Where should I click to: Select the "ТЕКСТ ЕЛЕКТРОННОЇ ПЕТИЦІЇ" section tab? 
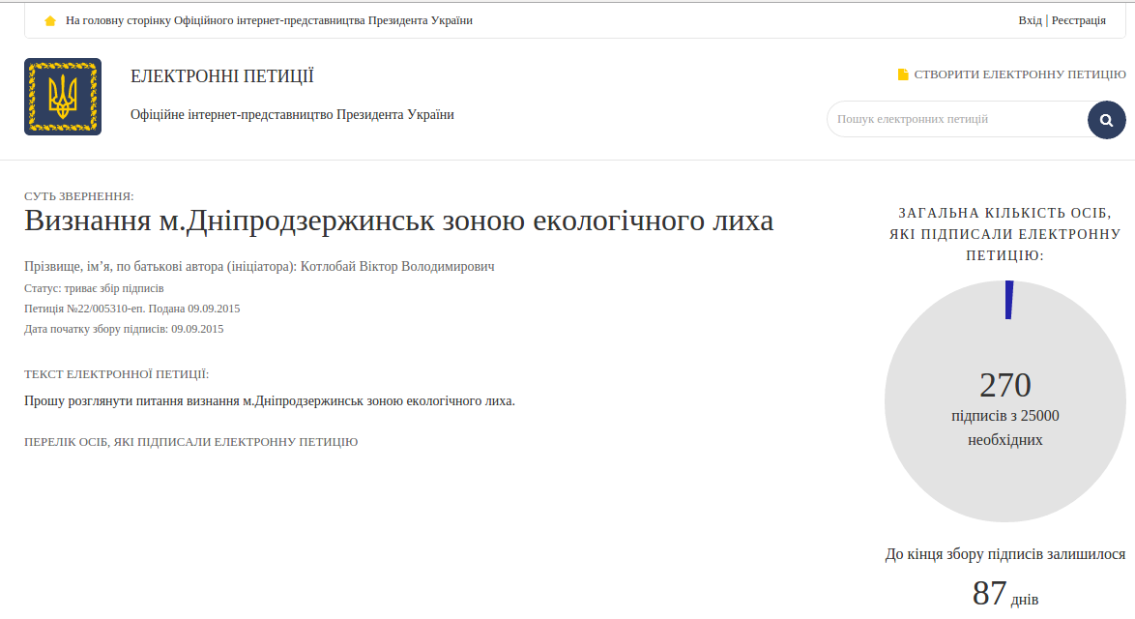pos(116,374)
